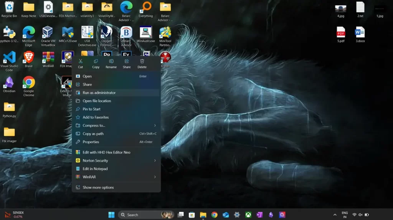Select the 5.pdf file on desktop

[341, 33]
